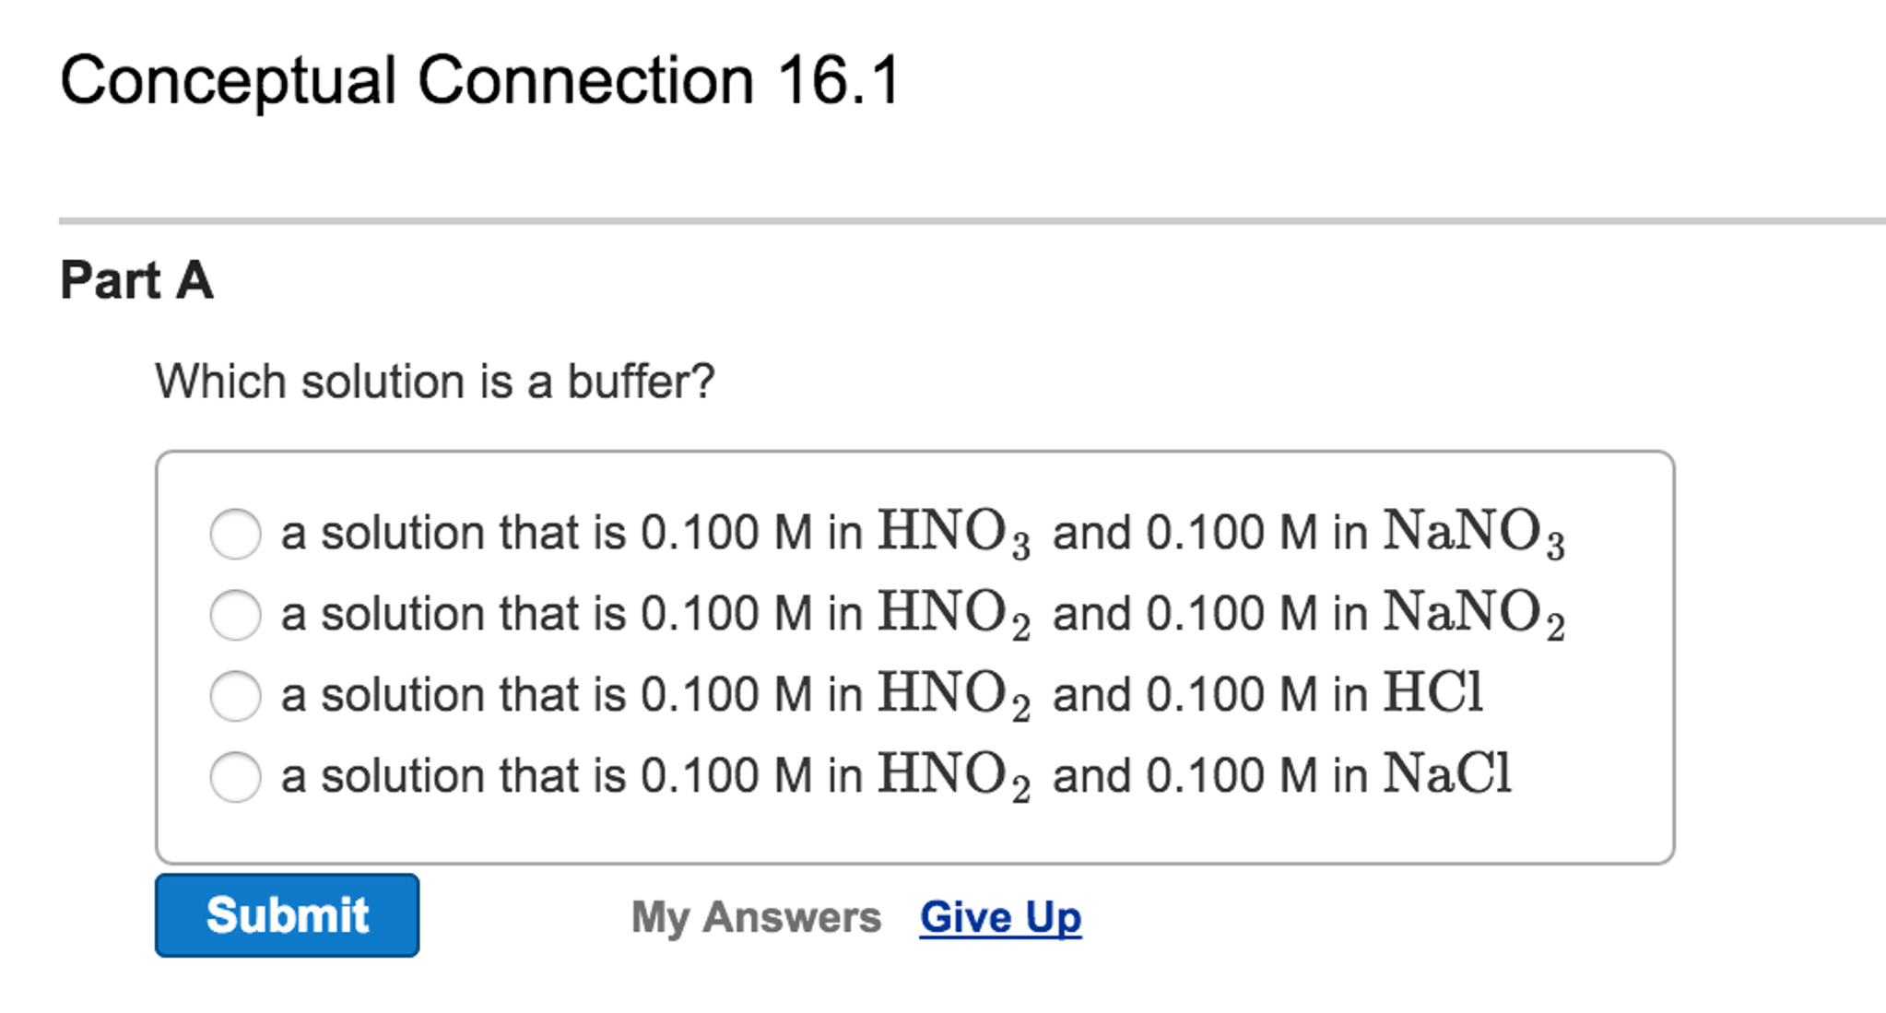This screenshot has width=1886, height=1013.
Task: Click the HNO3 formula in the first option
Action: click(x=953, y=534)
